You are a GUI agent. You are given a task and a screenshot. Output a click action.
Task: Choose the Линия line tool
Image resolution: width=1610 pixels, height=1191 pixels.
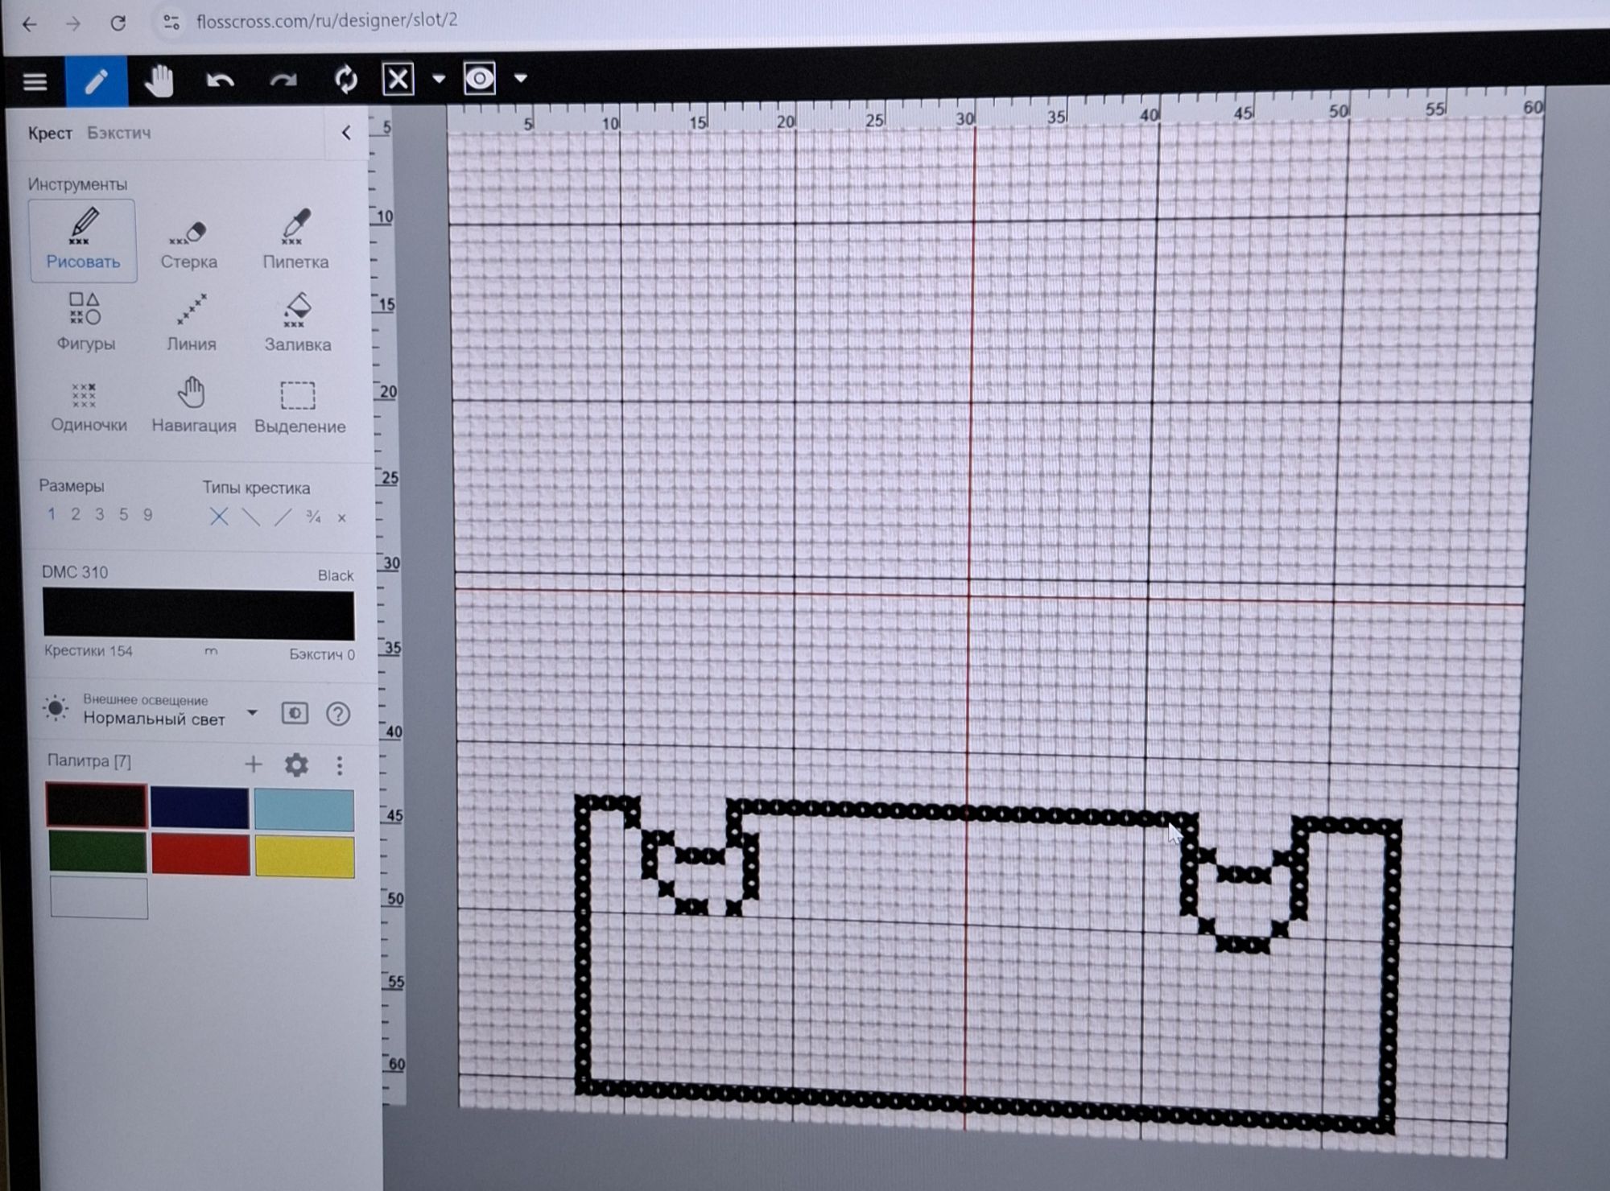pyautogui.click(x=192, y=323)
